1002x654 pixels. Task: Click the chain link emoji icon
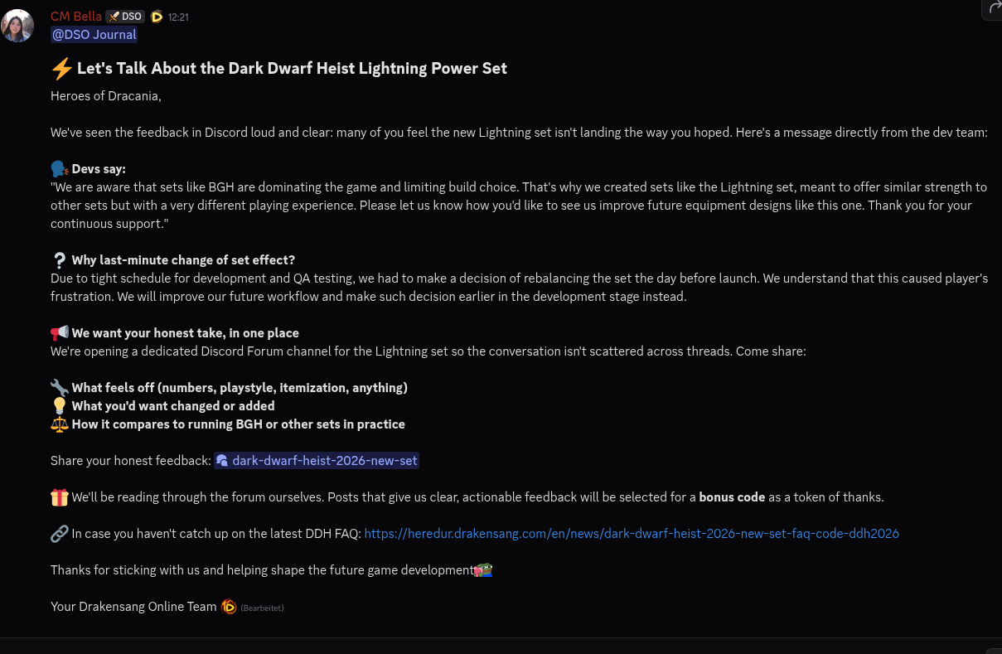tap(59, 534)
